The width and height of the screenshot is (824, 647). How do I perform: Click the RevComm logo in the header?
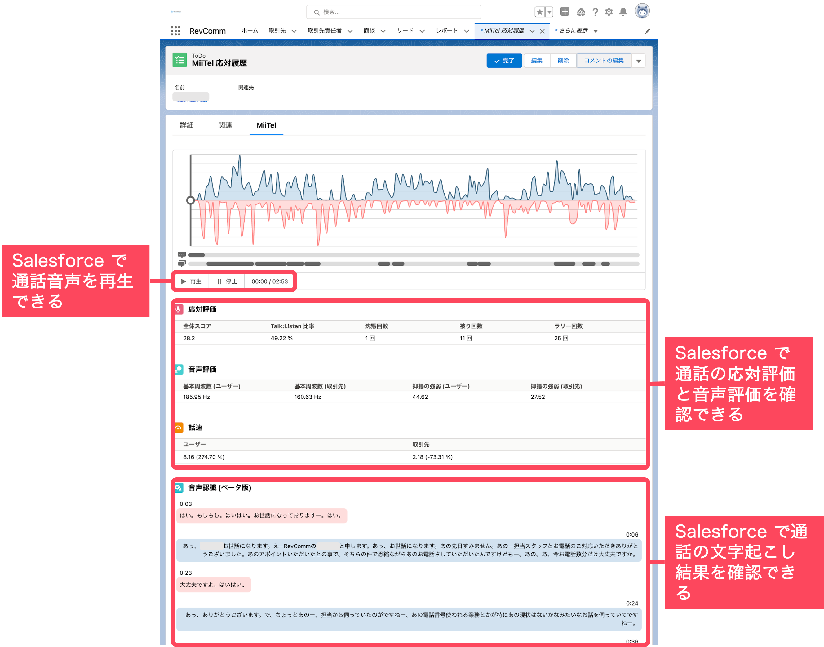[x=175, y=12]
